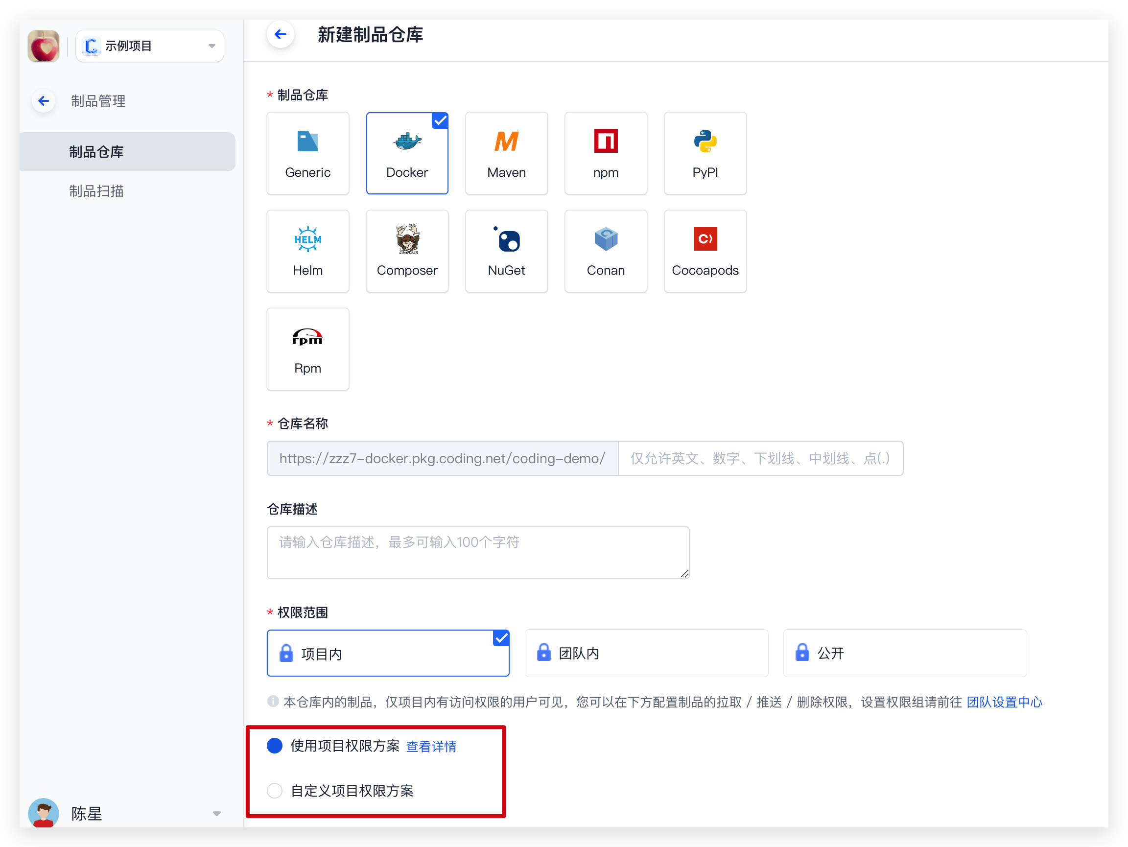This screenshot has height=847, width=1128.
Task: Choose the Cocoapods repository type
Action: click(705, 251)
